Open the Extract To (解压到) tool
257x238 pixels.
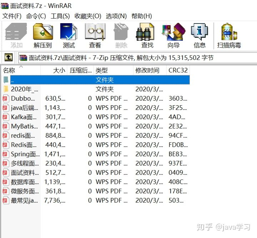click(x=43, y=31)
